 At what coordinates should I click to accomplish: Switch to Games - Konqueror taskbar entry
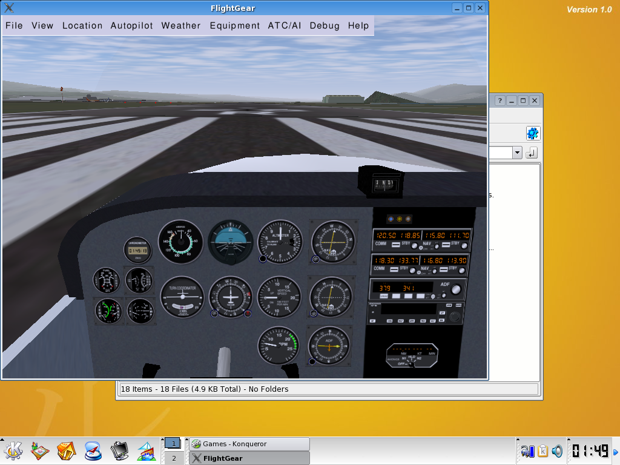249,444
